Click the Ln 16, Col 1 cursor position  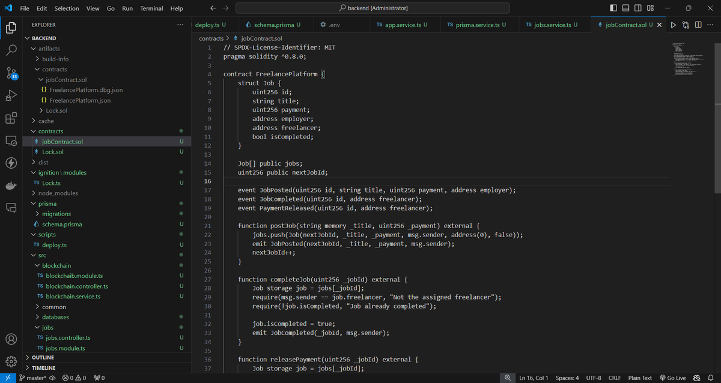tap(534, 378)
